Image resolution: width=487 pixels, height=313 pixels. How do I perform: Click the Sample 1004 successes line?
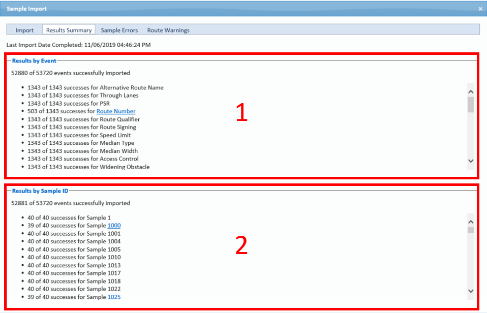click(74, 241)
